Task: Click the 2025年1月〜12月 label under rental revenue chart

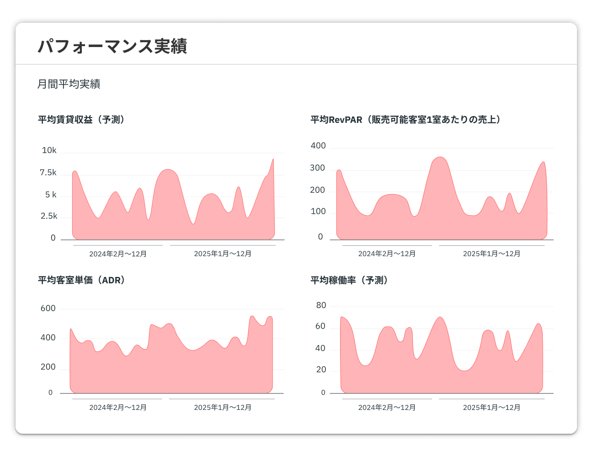Action: click(x=223, y=254)
